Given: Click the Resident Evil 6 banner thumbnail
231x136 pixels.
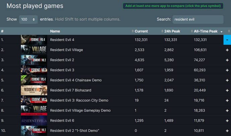Looking at the screenshot, I should (x=34, y=121).
